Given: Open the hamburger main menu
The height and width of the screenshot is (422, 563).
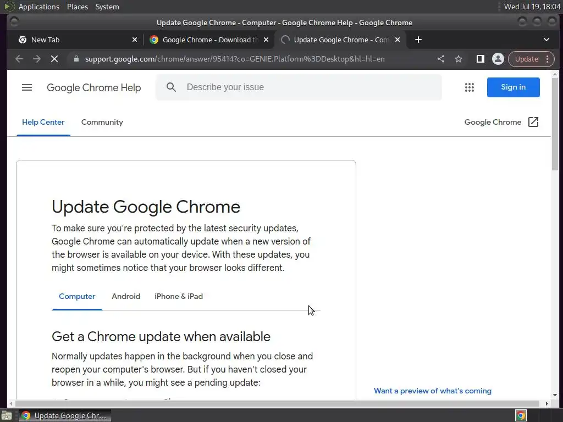Looking at the screenshot, I should point(27,87).
